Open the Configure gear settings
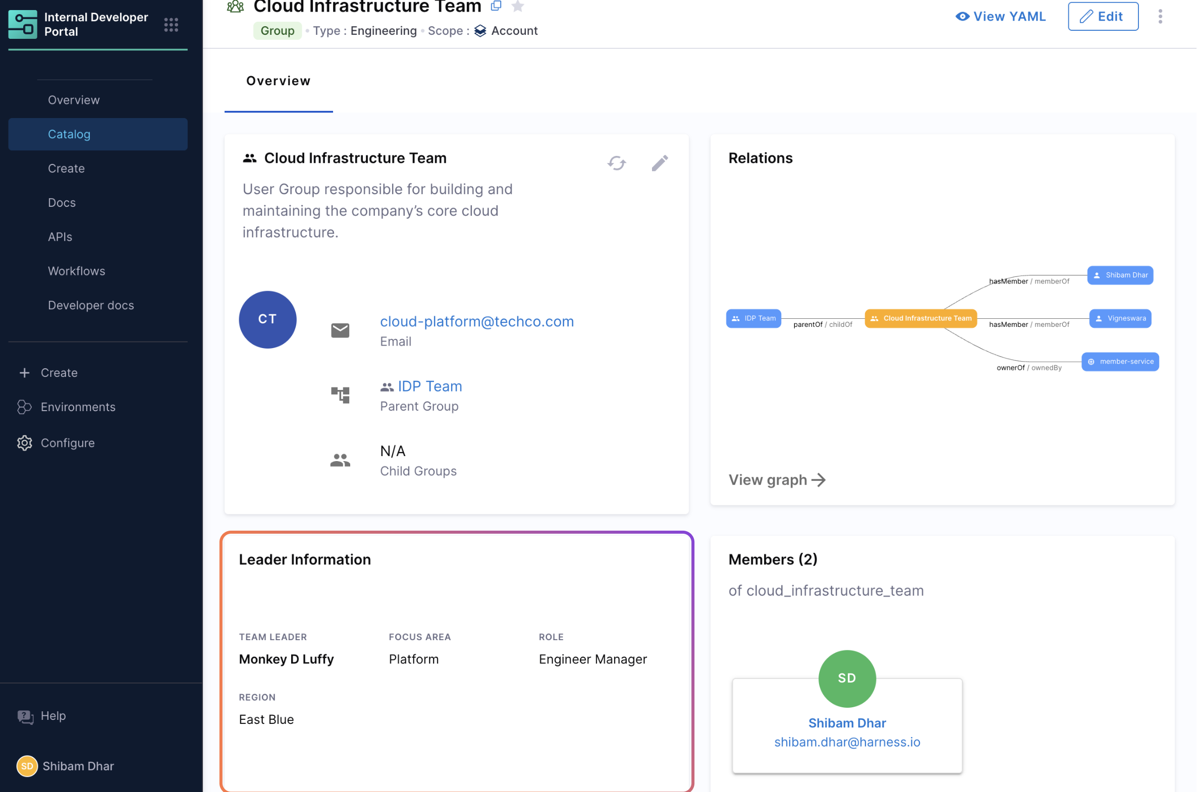 coord(56,443)
